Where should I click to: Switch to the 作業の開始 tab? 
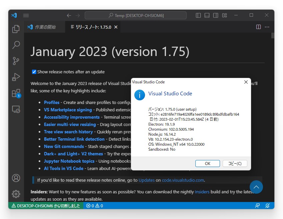point(43,27)
